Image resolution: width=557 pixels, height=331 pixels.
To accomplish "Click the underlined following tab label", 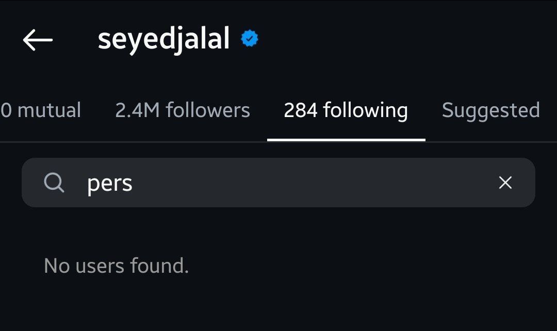I will 346,110.
